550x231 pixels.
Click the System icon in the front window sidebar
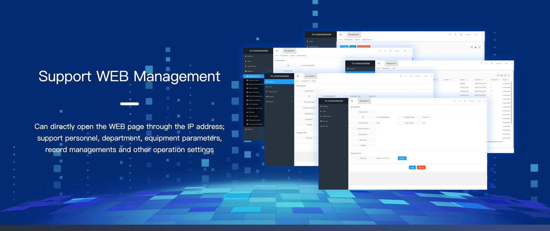coord(321,106)
